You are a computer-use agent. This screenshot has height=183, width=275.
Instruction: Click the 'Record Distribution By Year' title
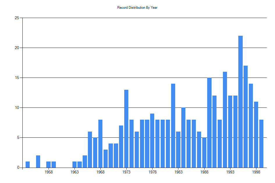(137, 8)
